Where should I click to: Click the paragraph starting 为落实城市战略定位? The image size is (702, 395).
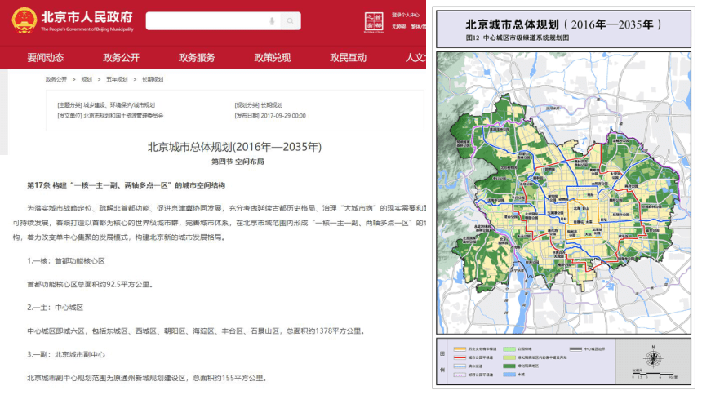[220, 223]
